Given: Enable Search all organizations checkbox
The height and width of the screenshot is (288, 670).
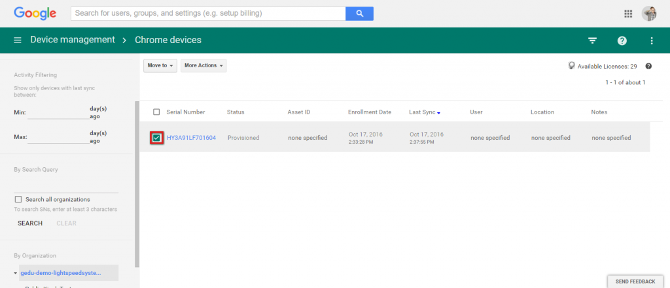Looking at the screenshot, I should pyautogui.click(x=18, y=199).
